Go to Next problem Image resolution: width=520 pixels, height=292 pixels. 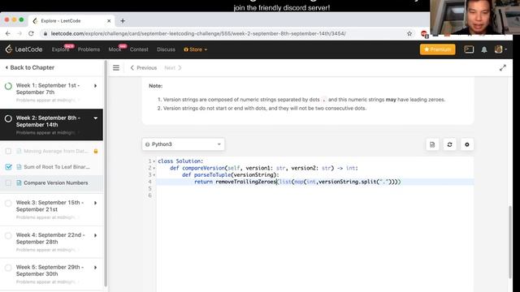click(173, 68)
